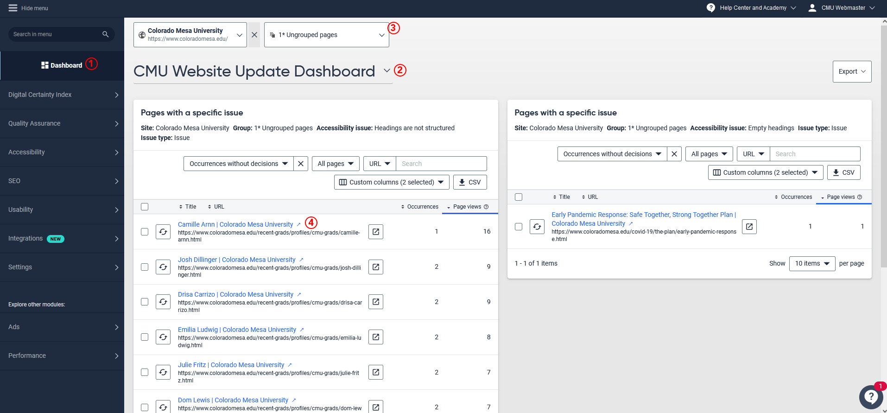Click Page views info icon in right table
Image resolution: width=887 pixels, height=413 pixels.
860,197
